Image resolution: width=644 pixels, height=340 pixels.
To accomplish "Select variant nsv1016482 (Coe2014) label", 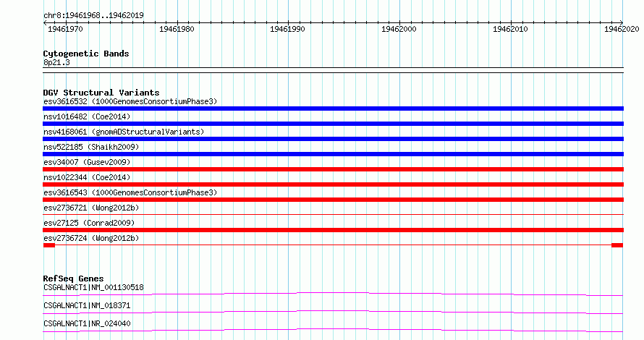I will coord(87,116).
